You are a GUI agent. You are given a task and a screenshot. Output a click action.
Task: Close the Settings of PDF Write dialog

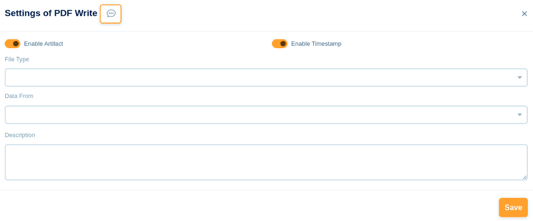tap(524, 14)
